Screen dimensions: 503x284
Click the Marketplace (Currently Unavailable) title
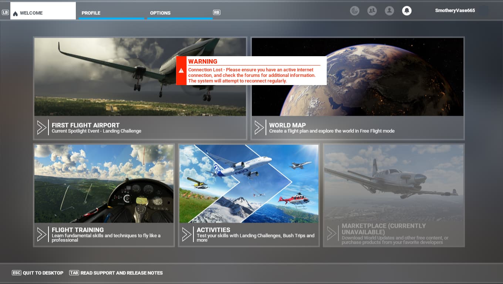(x=384, y=229)
